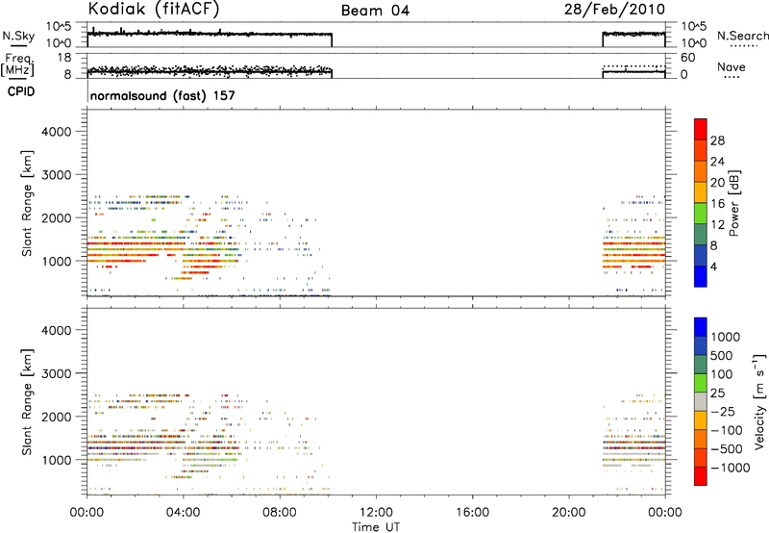
Task: Pick the Power colorbar segment between 20 and 24
Action: point(701,171)
